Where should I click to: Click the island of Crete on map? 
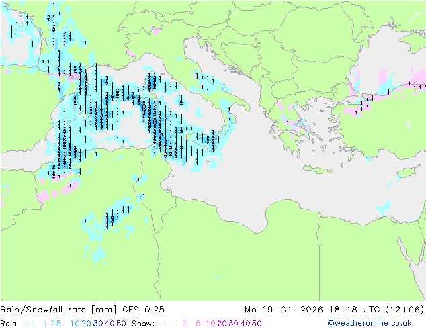[317, 169]
